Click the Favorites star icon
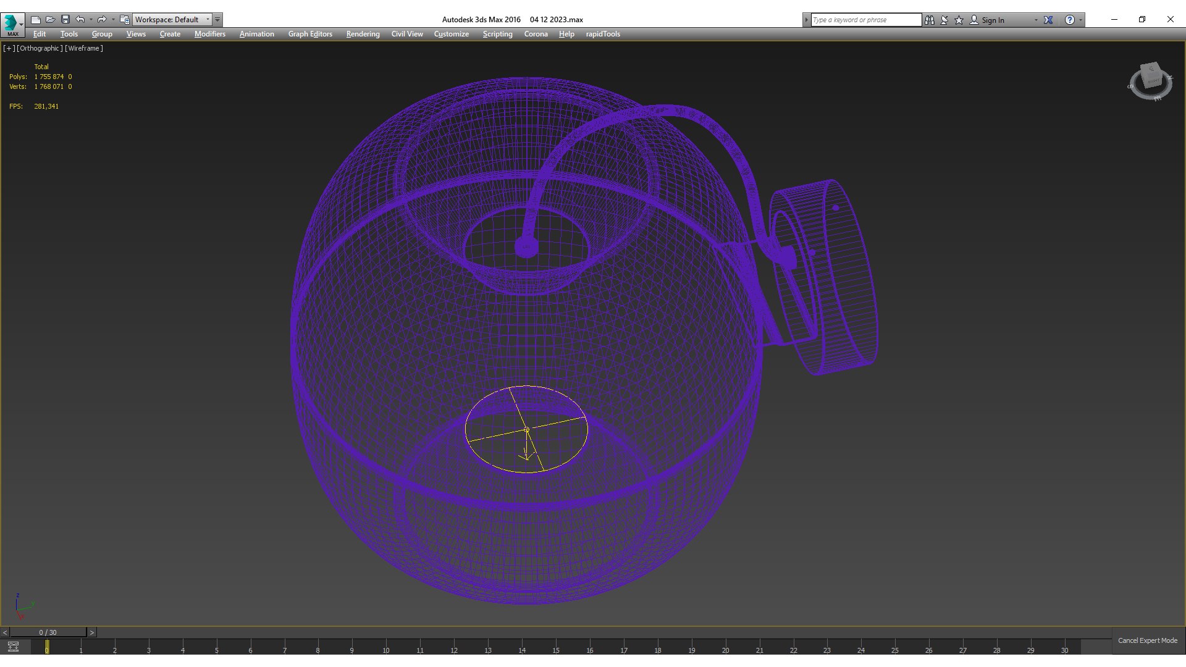 (959, 20)
